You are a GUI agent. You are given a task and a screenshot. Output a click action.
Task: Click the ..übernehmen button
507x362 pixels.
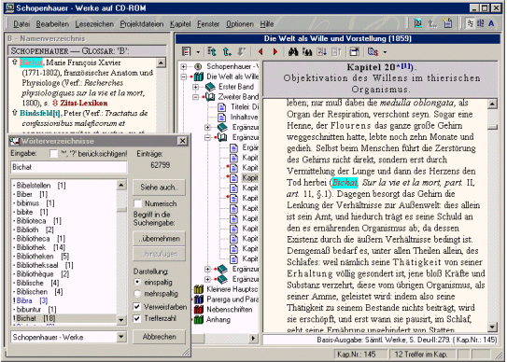(159, 239)
